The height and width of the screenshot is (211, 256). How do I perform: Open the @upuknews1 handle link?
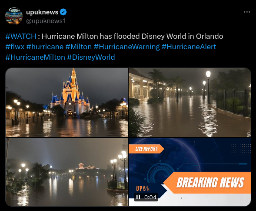click(46, 21)
